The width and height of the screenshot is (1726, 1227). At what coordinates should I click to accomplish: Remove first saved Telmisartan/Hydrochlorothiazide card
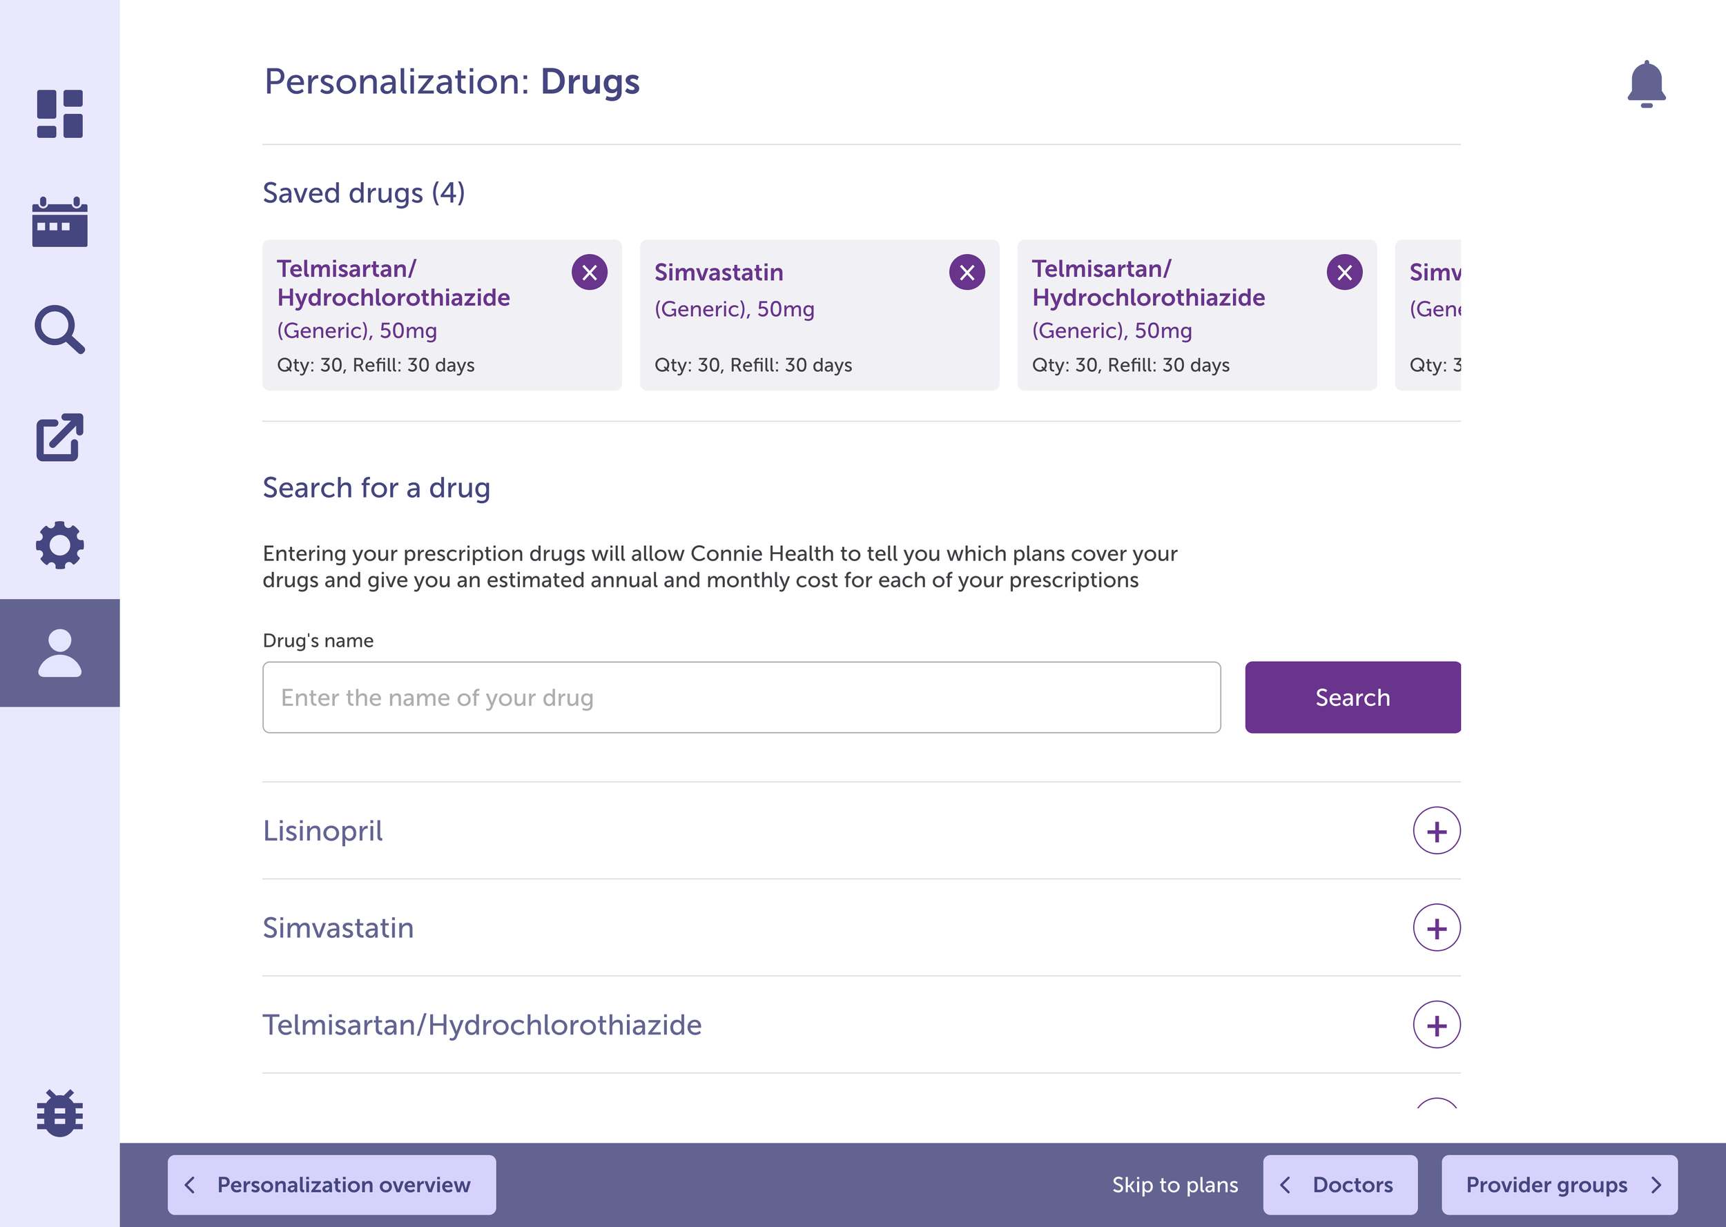click(590, 273)
